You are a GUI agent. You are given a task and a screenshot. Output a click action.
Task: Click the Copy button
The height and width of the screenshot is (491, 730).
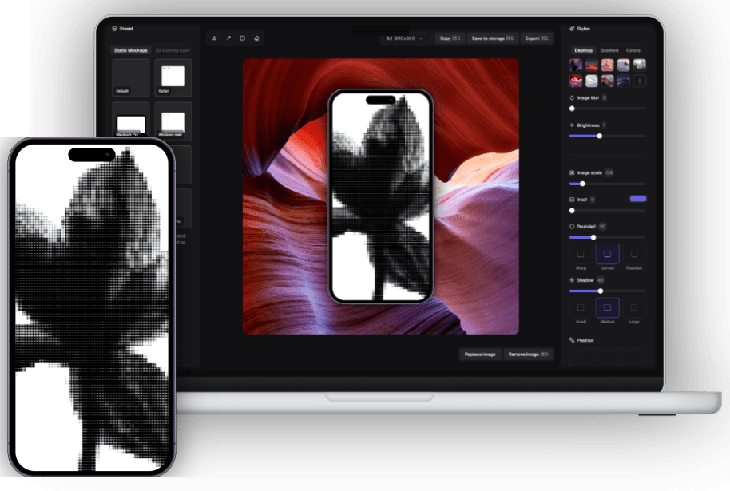pyautogui.click(x=450, y=38)
